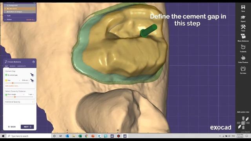This screenshot has height=141, width=251.
Task: Click the taskbar clock and date
Action: tap(240, 136)
